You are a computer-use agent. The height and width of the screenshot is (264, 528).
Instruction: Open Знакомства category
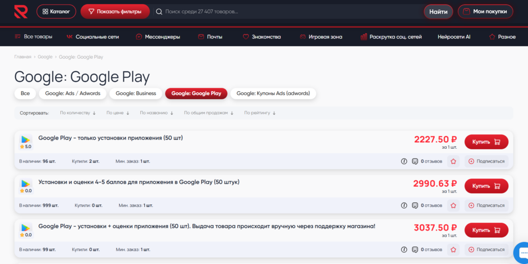pos(261,37)
